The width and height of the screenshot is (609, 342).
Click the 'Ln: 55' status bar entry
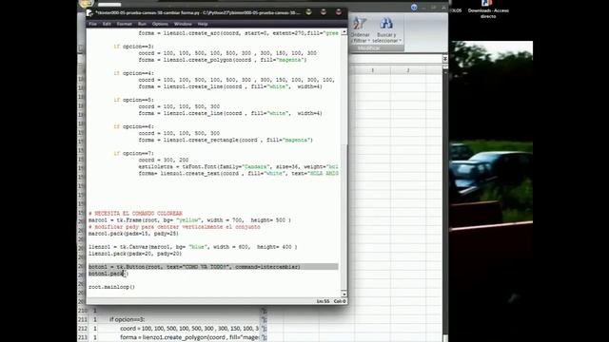(323, 301)
